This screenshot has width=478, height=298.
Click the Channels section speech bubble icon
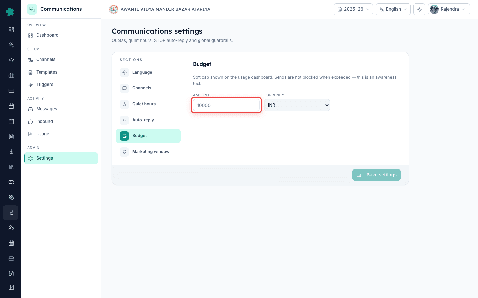(124, 88)
